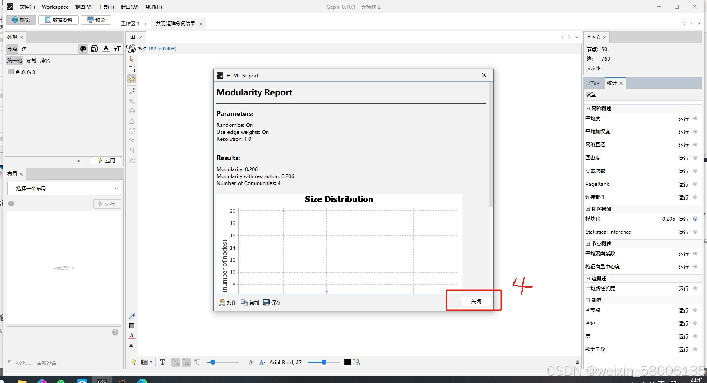This screenshot has height=383, width=707.
Task: Reset label colors with underlined A icon
Action: [132, 336]
